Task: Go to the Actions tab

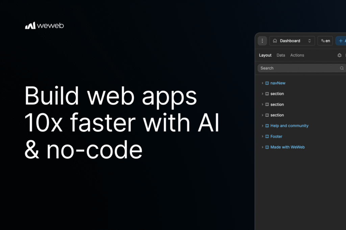Action: tap(297, 55)
